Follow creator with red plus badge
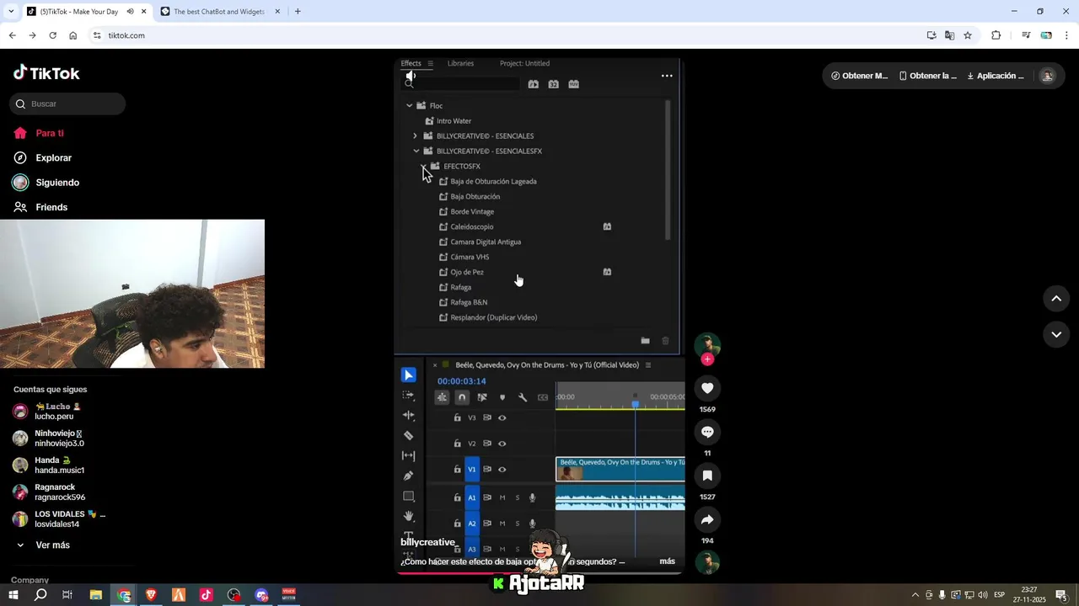This screenshot has height=606, width=1079. click(707, 359)
